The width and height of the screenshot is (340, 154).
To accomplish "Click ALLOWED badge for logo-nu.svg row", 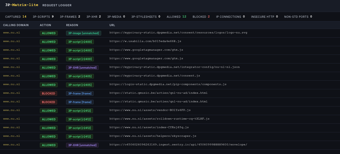I will [49, 33].
